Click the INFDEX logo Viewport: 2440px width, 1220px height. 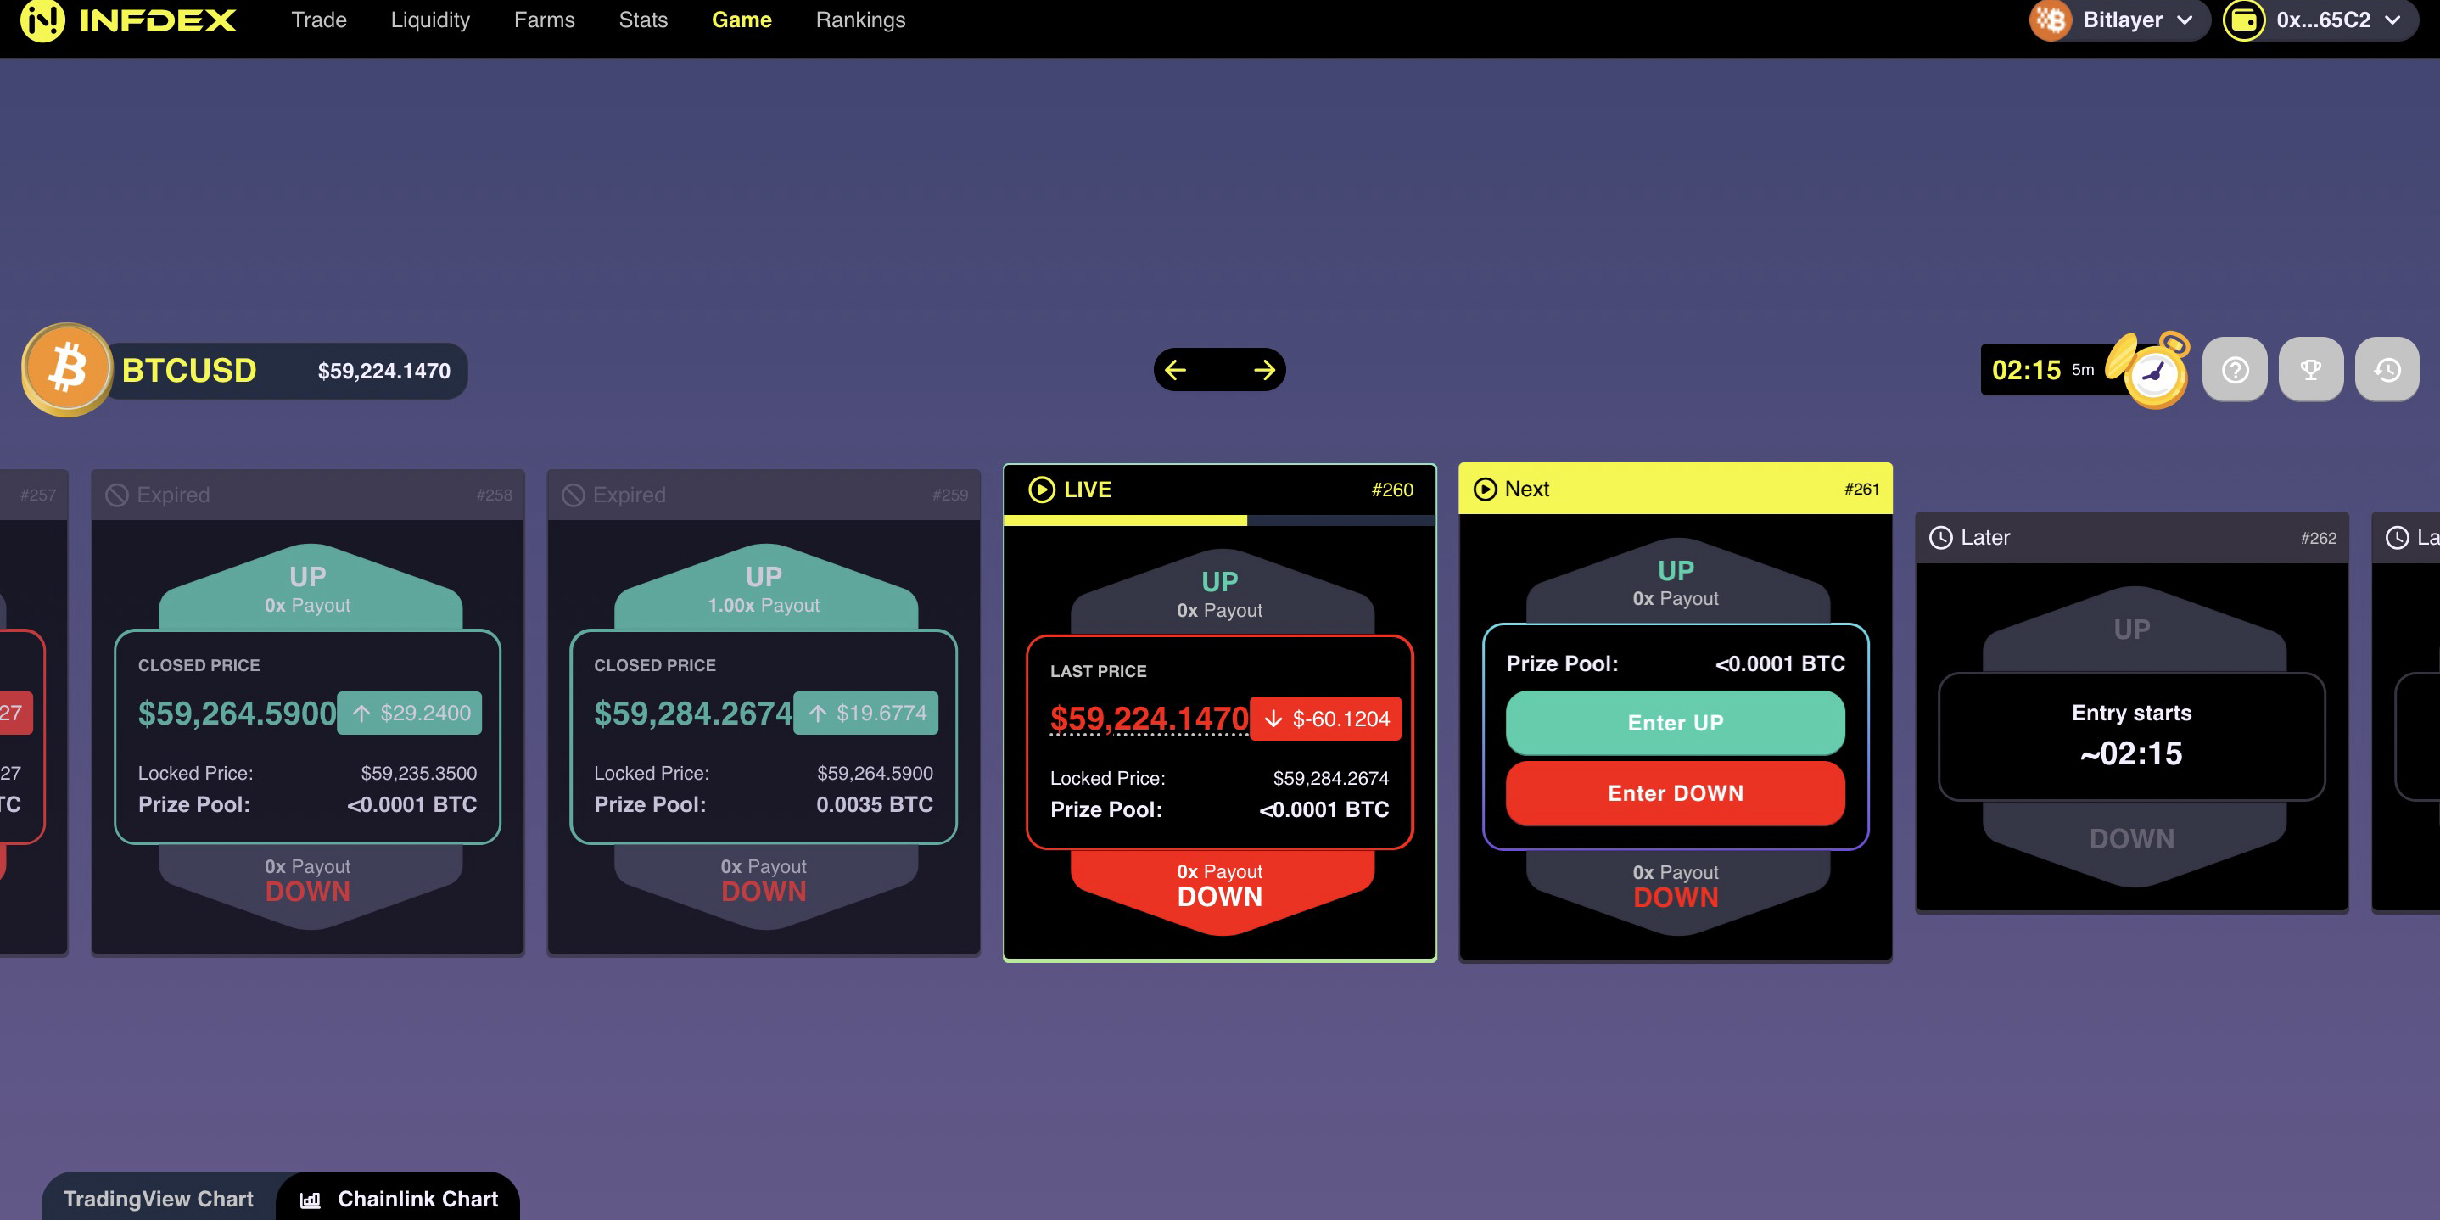click(129, 20)
